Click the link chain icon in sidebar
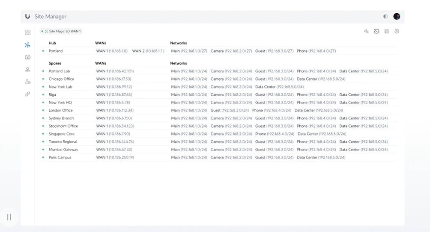430x232 pixels. [28, 94]
